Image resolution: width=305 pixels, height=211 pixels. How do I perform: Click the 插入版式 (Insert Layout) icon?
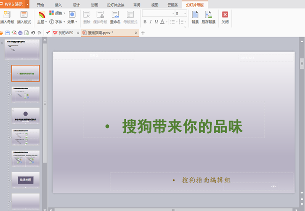24,15
